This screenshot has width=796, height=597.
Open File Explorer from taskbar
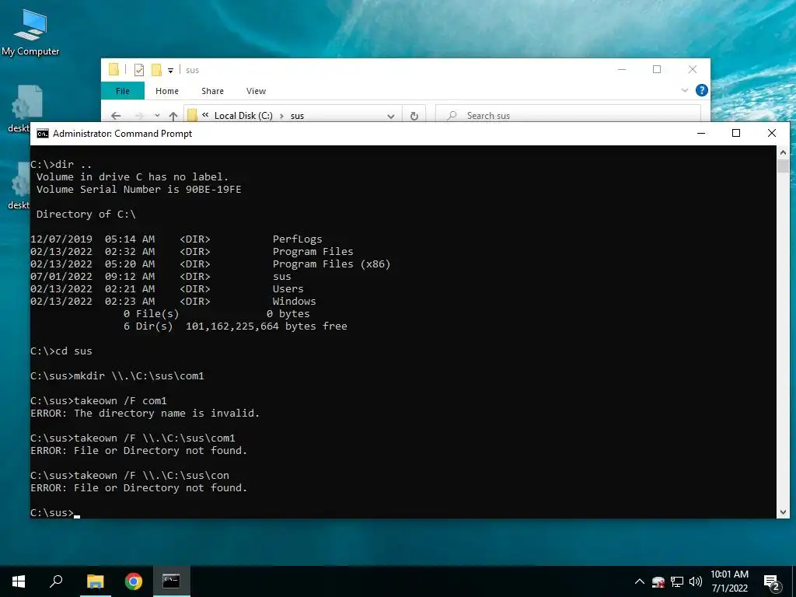pyautogui.click(x=96, y=581)
